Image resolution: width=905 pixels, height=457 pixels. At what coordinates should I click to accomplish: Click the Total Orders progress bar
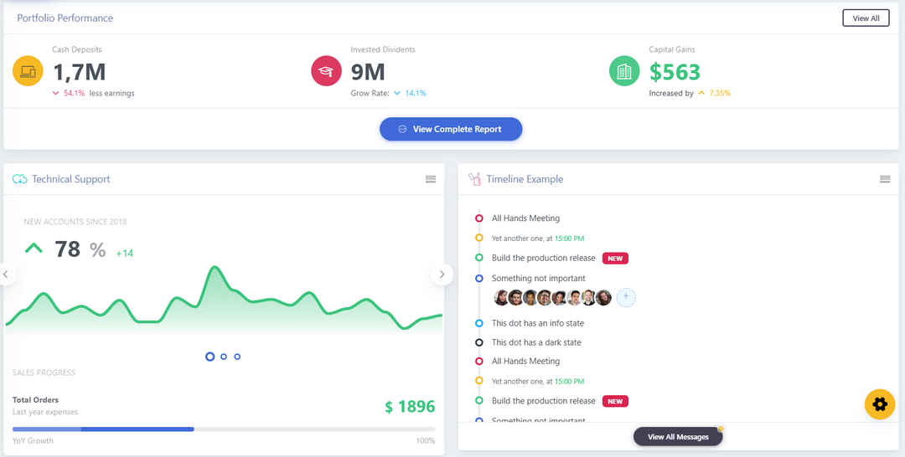[x=224, y=429]
